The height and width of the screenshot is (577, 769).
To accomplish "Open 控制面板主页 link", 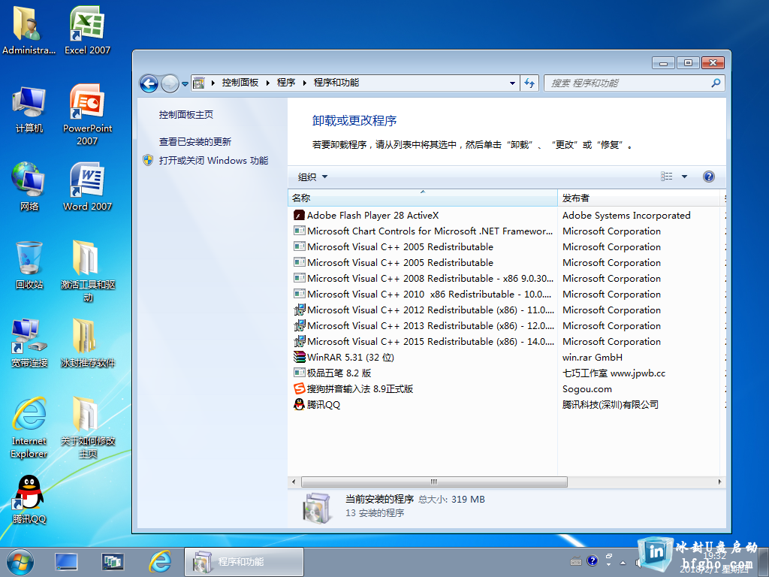I will (x=186, y=114).
